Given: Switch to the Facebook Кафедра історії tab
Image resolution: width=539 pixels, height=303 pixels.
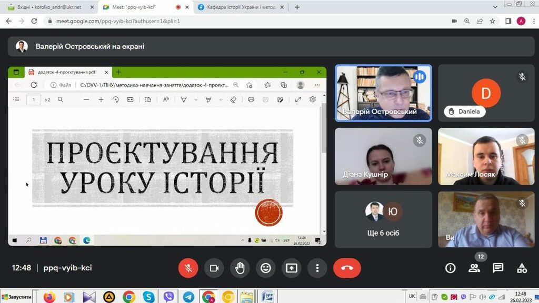Looking at the screenshot, I should point(239,7).
